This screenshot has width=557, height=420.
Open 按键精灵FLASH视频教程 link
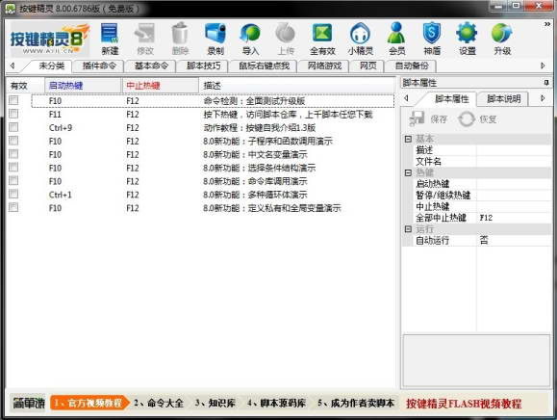click(x=464, y=404)
